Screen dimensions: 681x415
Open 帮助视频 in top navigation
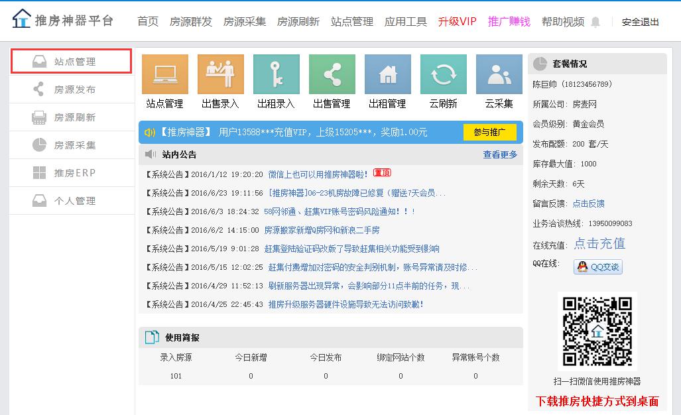(x=563, y=22)
